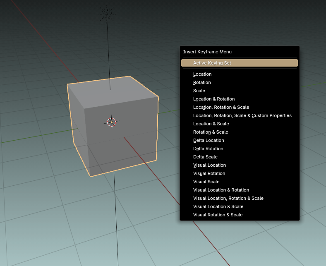The image size is (326, 266).
Task: Choose Location & Scale entry
Action: pos(239,124)
